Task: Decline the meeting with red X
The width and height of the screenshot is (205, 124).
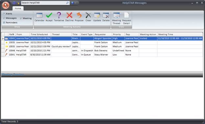Action: 69,17
